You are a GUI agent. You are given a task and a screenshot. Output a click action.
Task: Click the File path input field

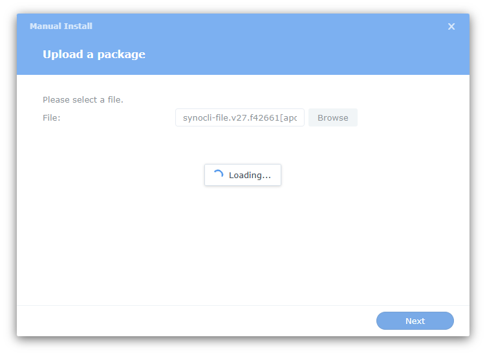click(x=240, y=117)
